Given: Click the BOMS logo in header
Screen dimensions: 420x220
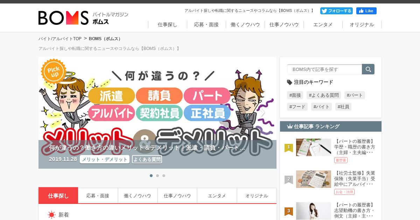Looking at the screenshot, I should click(83, 18).
